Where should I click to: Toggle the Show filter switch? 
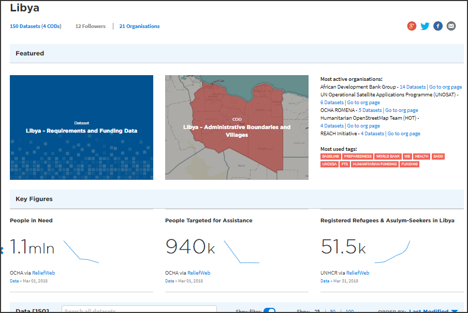[269, 309]
